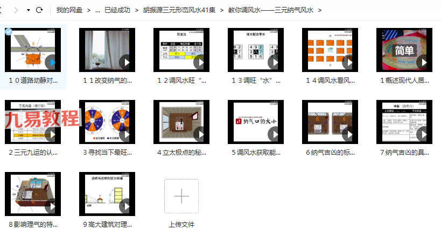Play video 12 调风水旺 via its play icon
Image resolution: width=441 pixels, height=237 pixels.
[x=199, y=62]
